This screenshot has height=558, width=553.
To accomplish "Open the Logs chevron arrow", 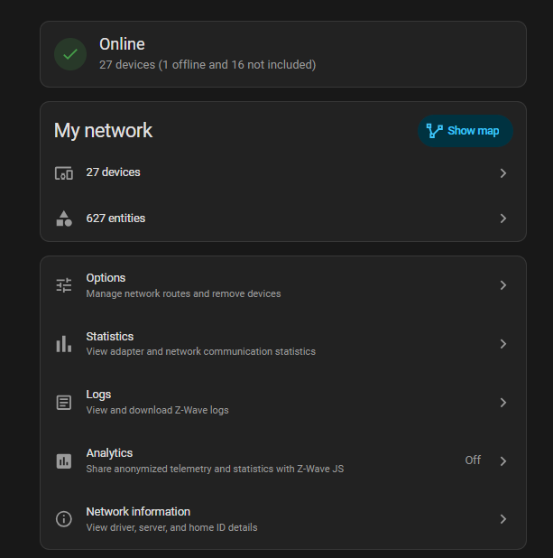I will (x=503, y=403).
